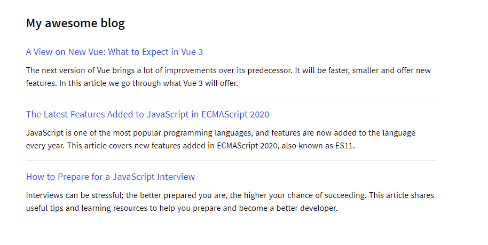
Task: Click the divider line above the interview article title
Action: pos(231,161)
